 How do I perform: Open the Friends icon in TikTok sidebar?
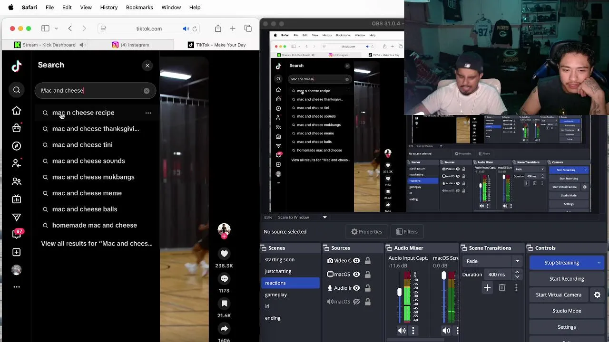pyautogui.click(x=17, y=181)
